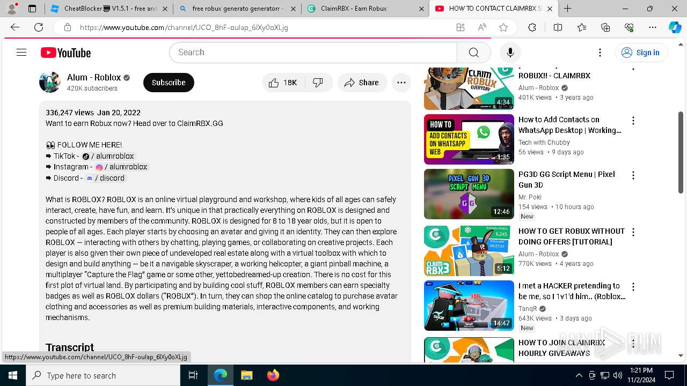The image size is (687, 386).
Task: Refresh the current page
Action: coord(39,27)
